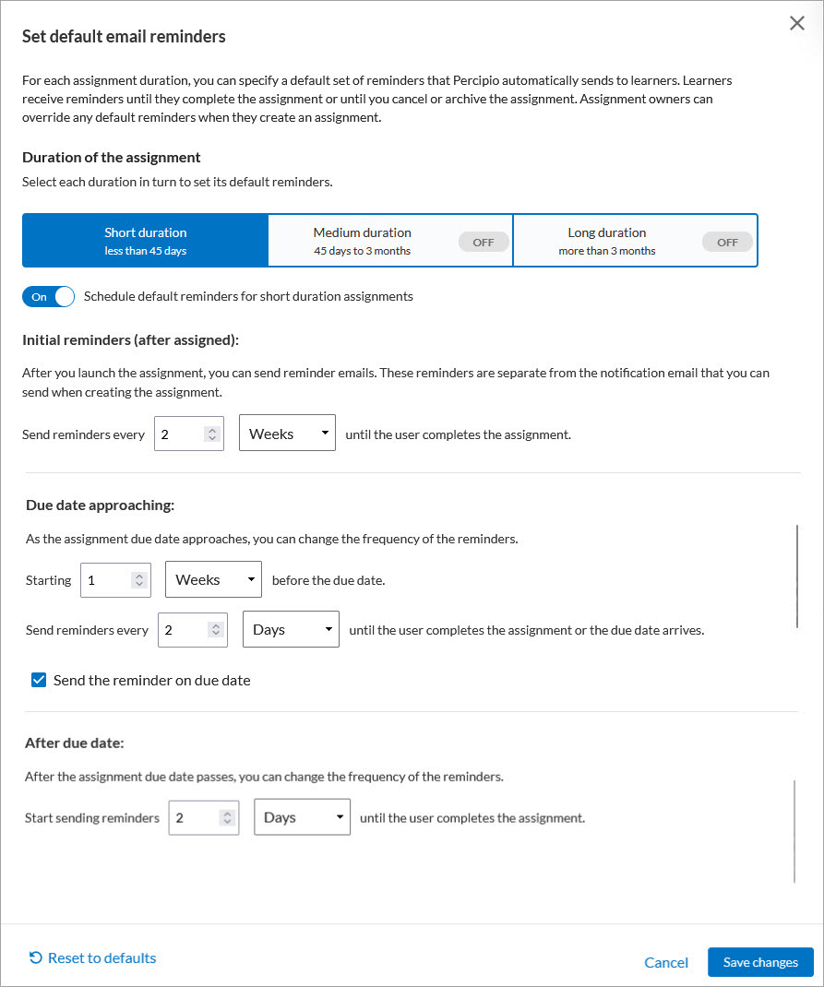The height and width of the screenshot is (987, 824).
Task: Switch on the Long duration OFF toggle
Action: [727, 243]
